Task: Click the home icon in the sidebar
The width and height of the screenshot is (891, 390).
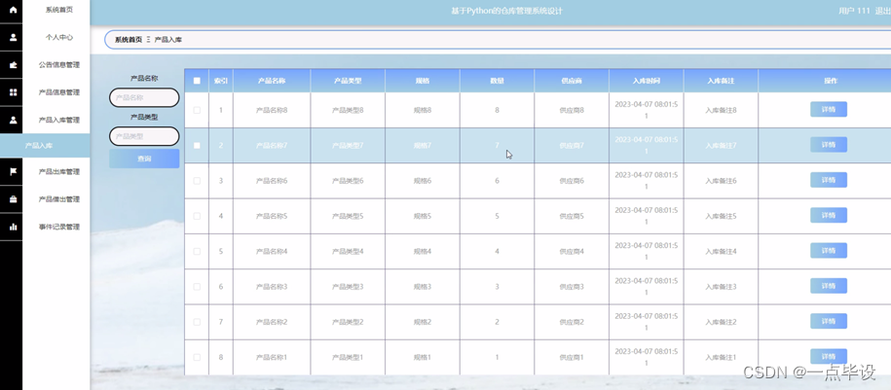Action: click(x=14, y=10)
